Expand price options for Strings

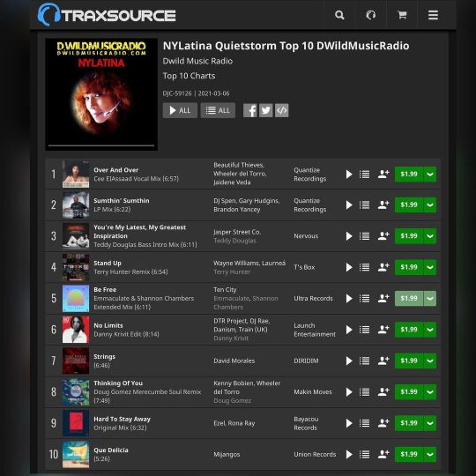pyautogui.click(x=430, y=361)
